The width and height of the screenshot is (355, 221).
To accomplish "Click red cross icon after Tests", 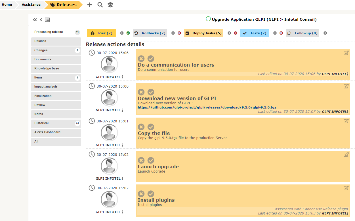I will pos(281,33).
